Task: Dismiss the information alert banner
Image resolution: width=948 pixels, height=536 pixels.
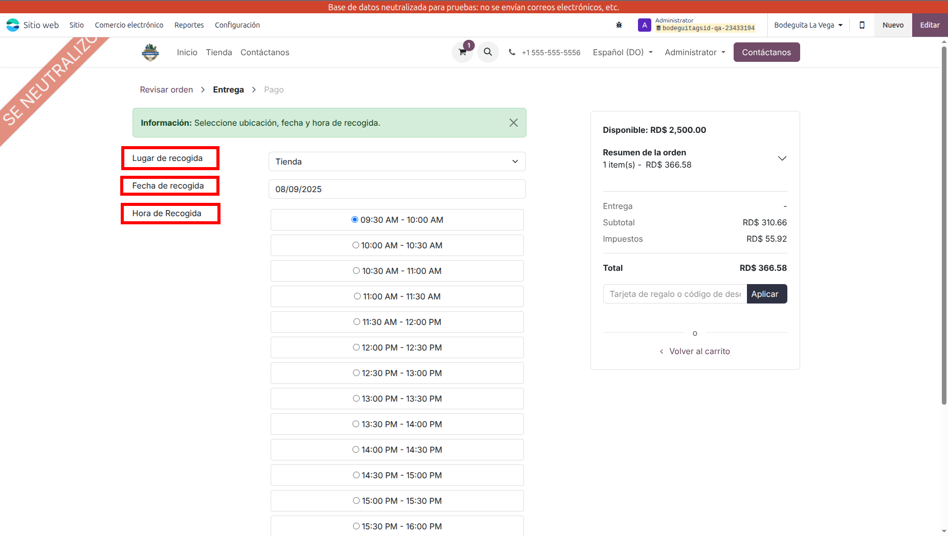Action: click(514, 123)
